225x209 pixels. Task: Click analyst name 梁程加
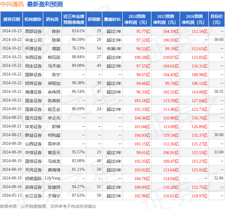pyautogui.click(x=54, y=83)
